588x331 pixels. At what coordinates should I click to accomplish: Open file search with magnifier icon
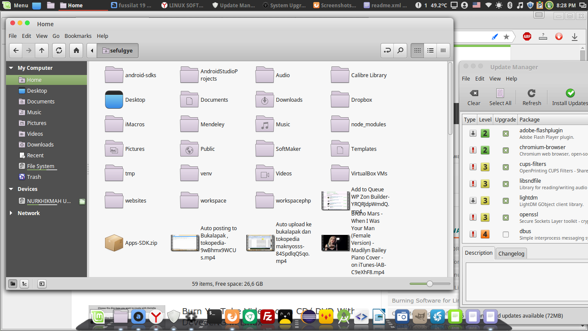tap(400, 50)
